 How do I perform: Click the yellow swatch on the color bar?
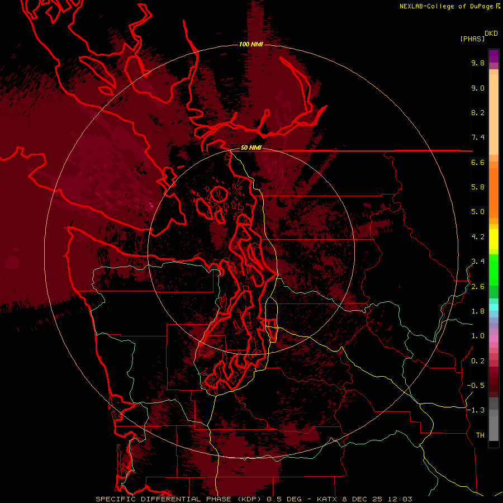click(x=493, y=239)
